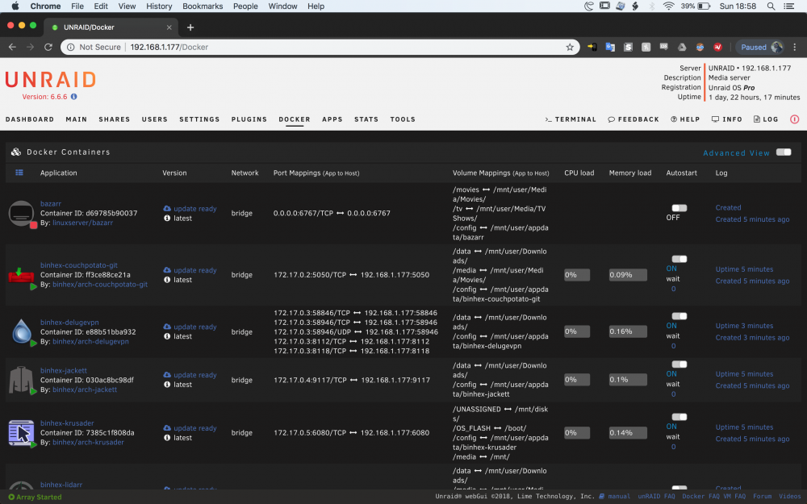Open the binhex/arch-delugevpn repository link
Image resolution: width=807 pixels, height=504 pixels.
90,341
